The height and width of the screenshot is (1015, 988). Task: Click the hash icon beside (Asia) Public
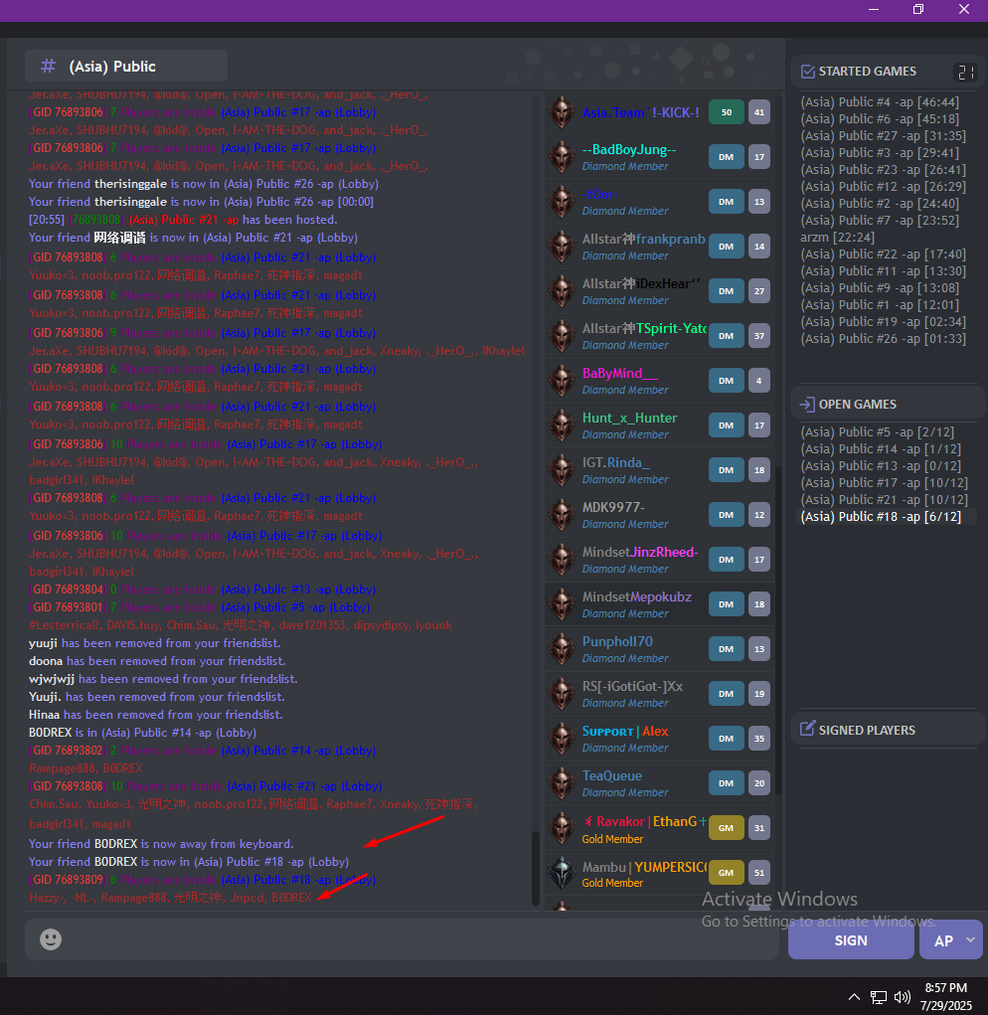pyautogui.click(x=48, y=66)
